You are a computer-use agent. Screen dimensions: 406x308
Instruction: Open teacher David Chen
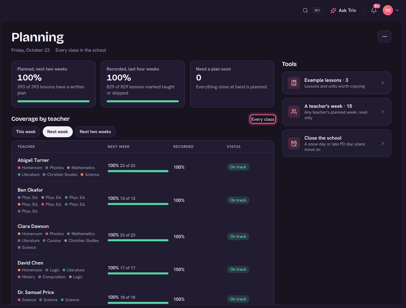tap(30, 263)
